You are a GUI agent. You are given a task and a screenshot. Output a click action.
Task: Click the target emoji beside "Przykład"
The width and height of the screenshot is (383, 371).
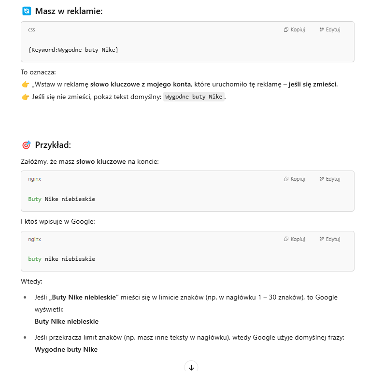click(x=27, y=145)
